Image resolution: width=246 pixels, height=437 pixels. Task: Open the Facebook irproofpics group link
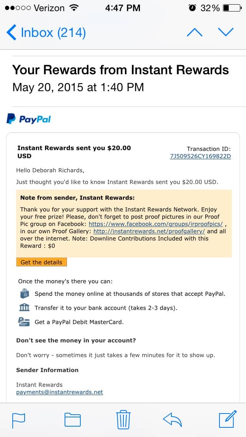tap(156, 224)
